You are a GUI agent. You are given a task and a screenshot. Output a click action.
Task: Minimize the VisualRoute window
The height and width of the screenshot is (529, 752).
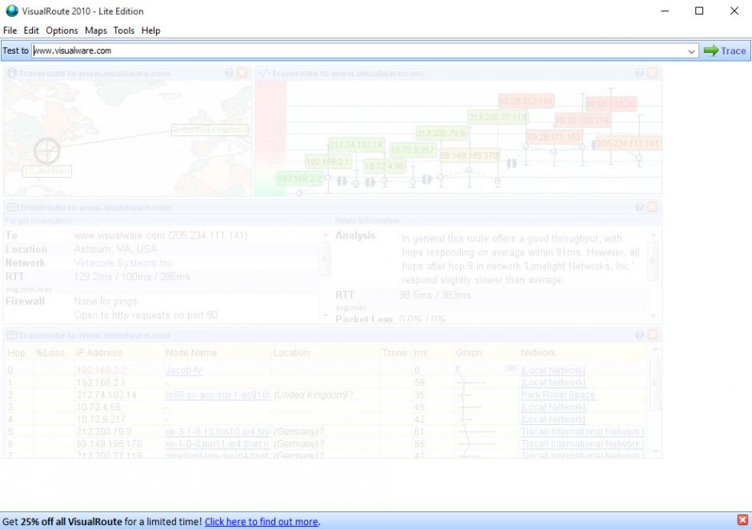click(x=665, y=10)
